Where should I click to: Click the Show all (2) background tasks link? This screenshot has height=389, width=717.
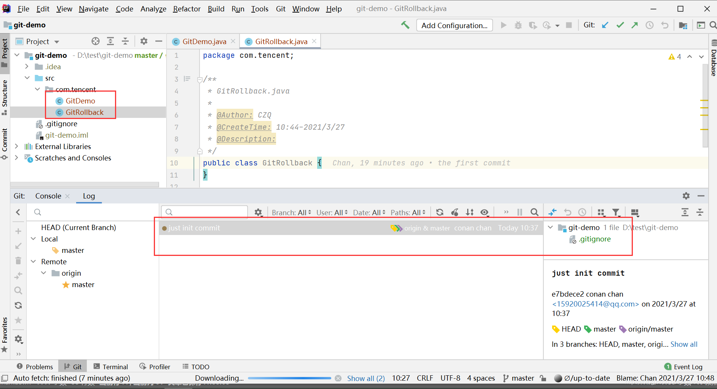366,378
